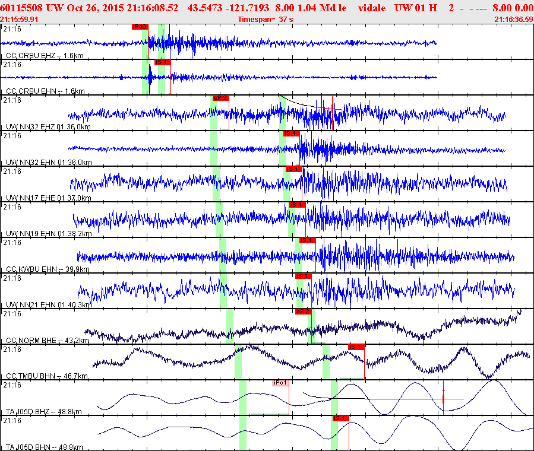Select the iS 1 pick on J05D BHN

pyautogui.click(x=340, y=418)
